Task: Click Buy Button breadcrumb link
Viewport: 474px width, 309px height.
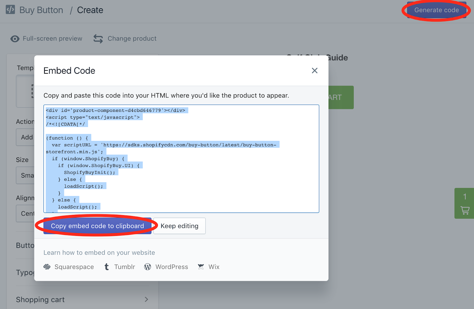Action: 41,10
